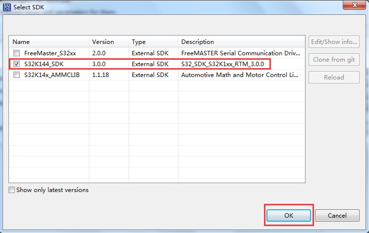This screenshot has width=369, height=233.
Task: Click the Reload button
Action: [334, 78]
